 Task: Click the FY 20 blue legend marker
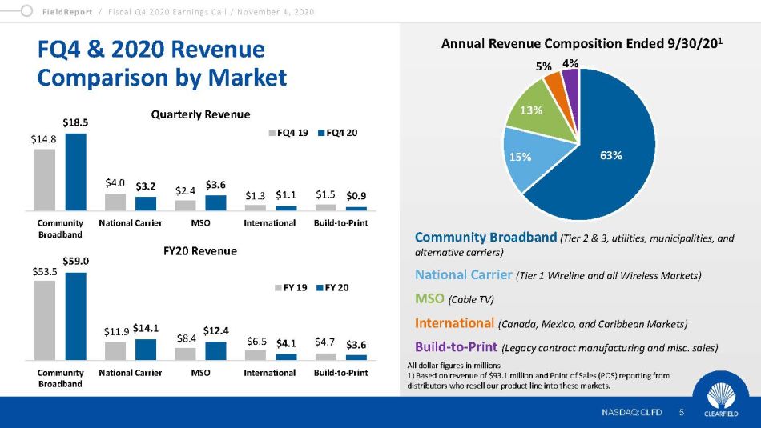316,286
